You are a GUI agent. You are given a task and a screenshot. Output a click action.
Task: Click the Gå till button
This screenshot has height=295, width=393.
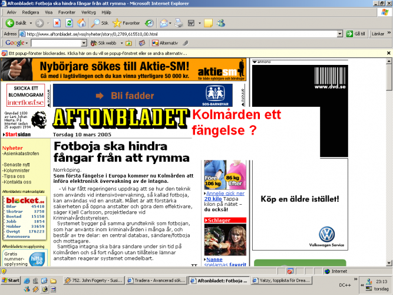click(356, 34)
